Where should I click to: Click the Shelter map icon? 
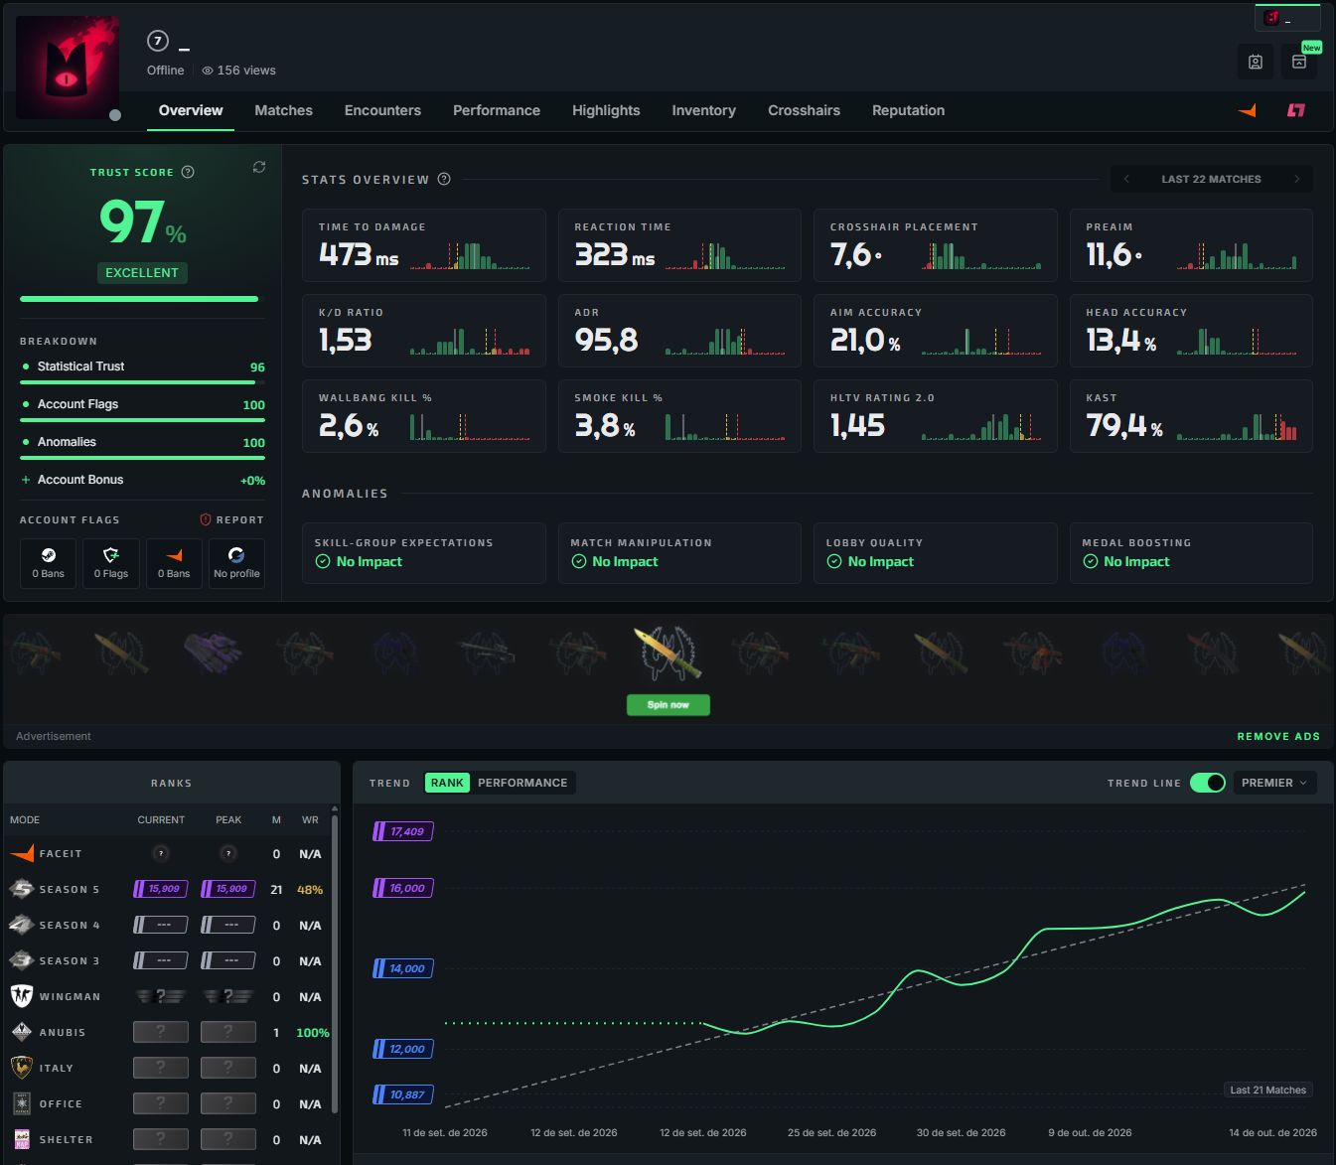[22, 1139]
